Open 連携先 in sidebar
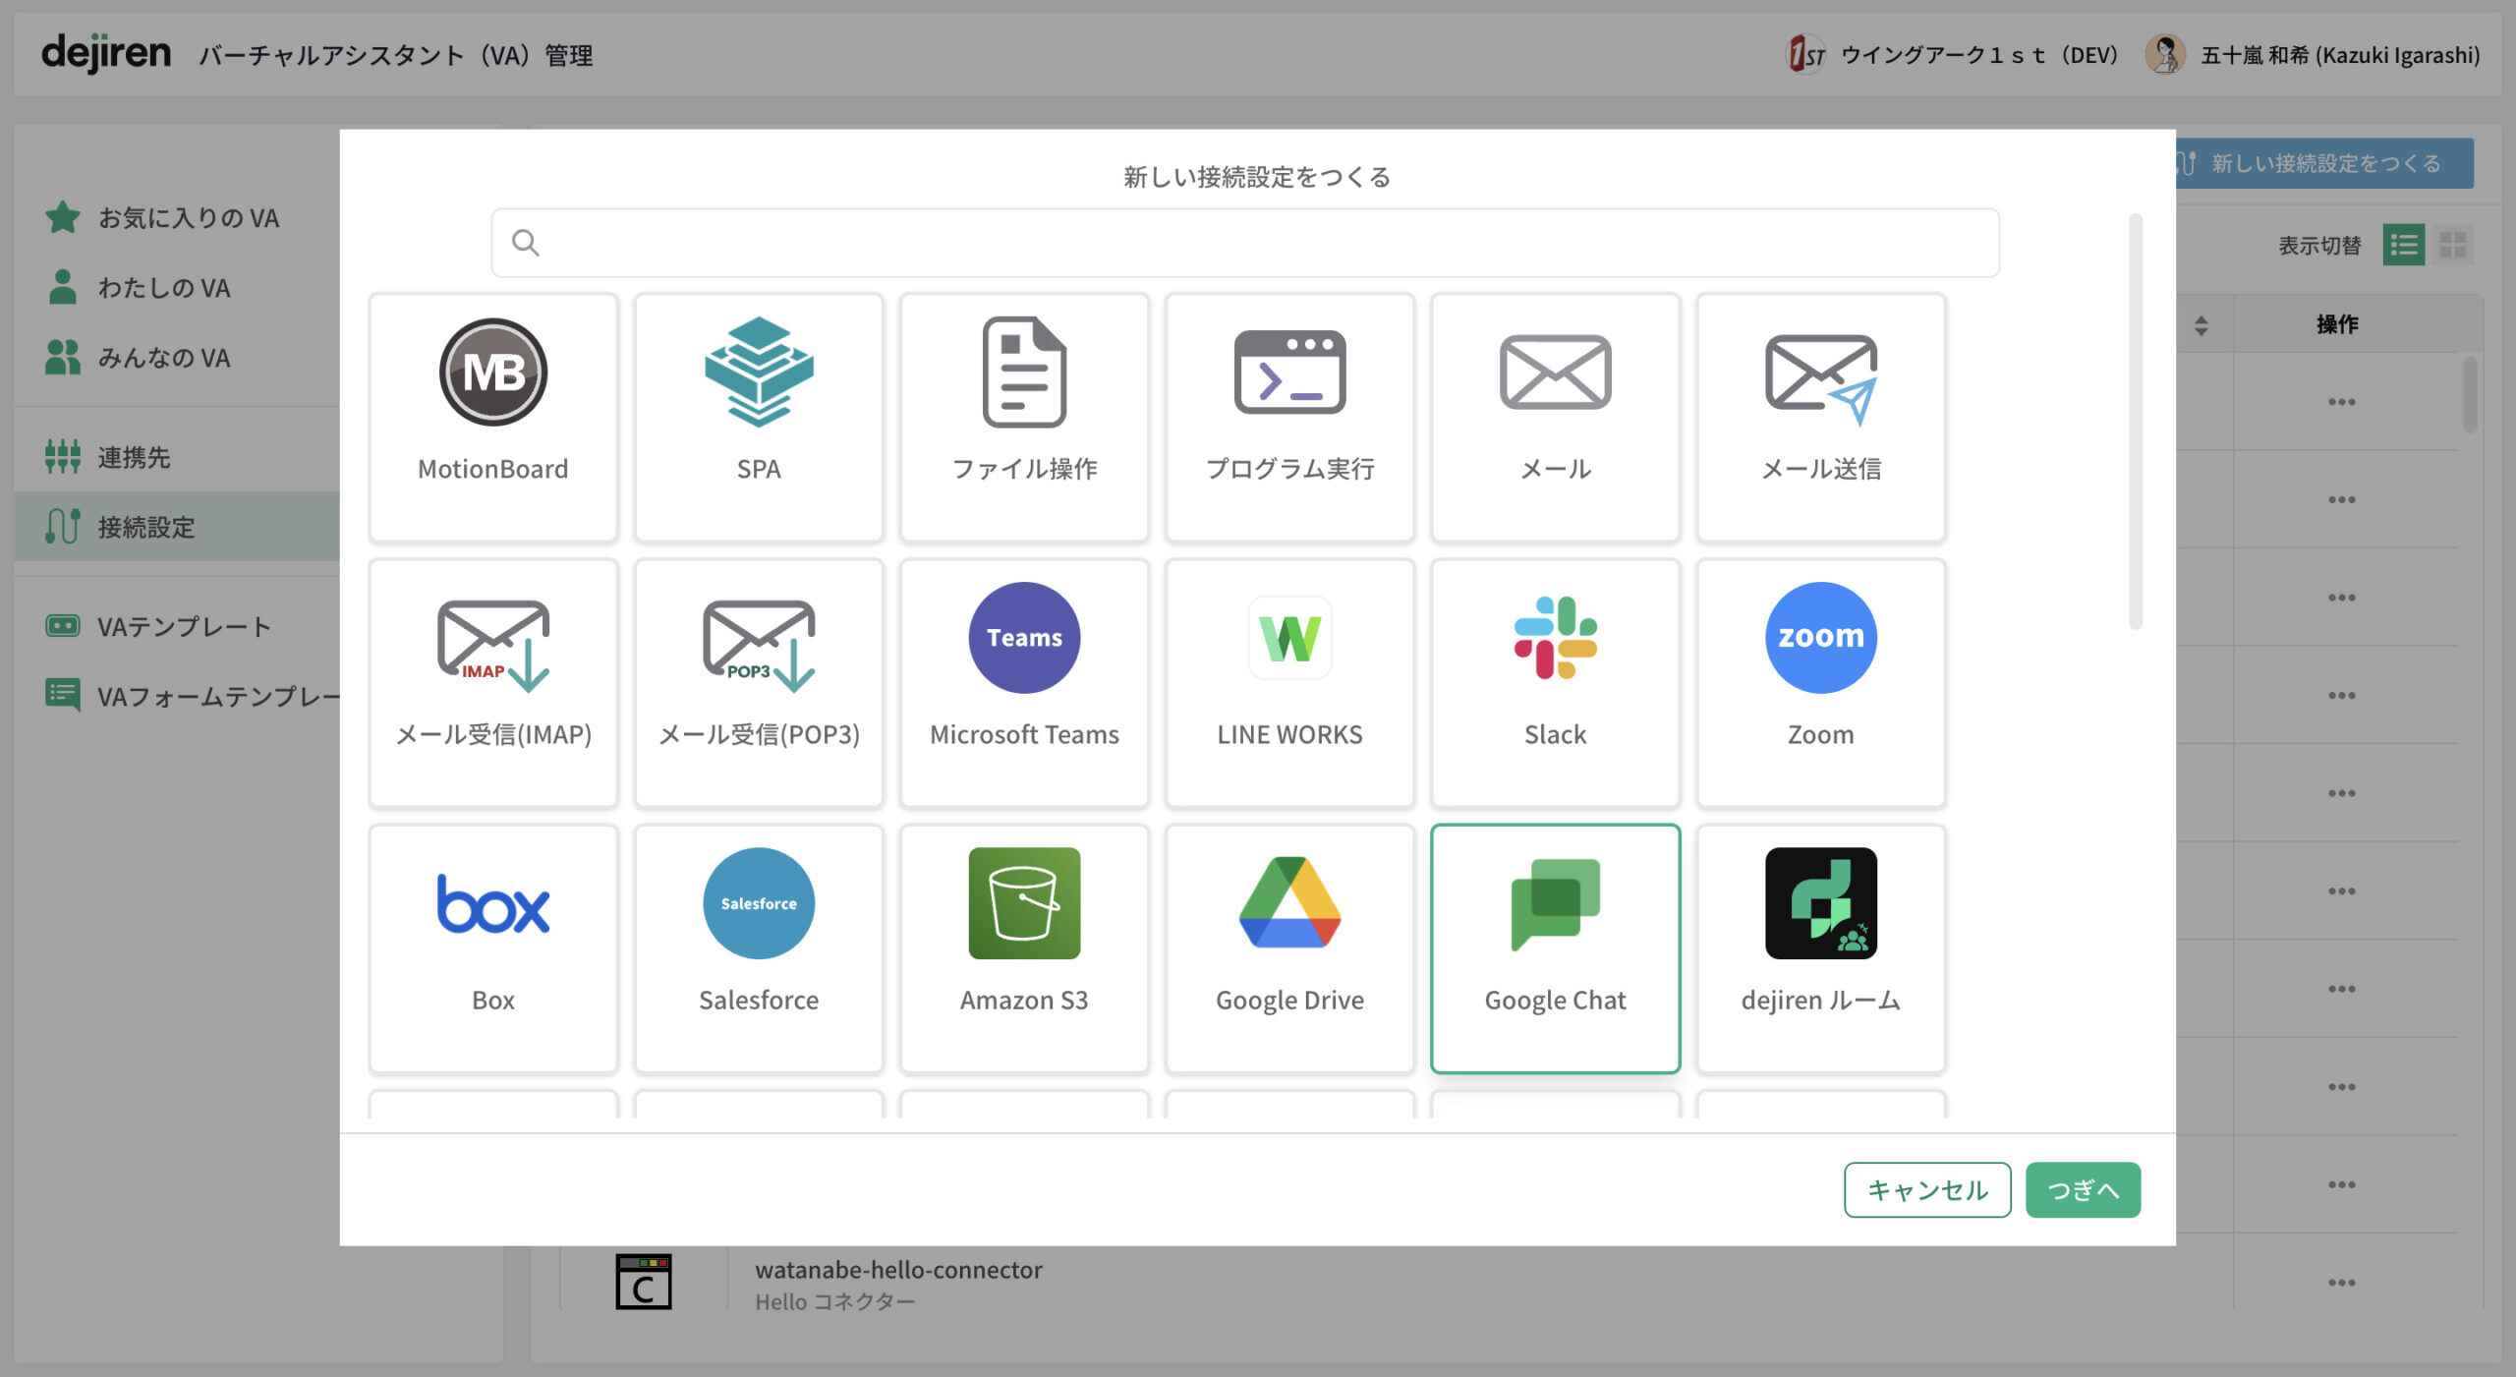2516x1377 pixels. tap(177, 457)
